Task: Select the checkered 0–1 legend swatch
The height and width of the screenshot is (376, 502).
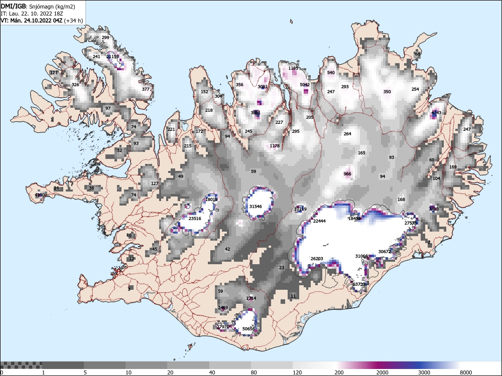Action: pyautogui.click(x=21, y=365)
